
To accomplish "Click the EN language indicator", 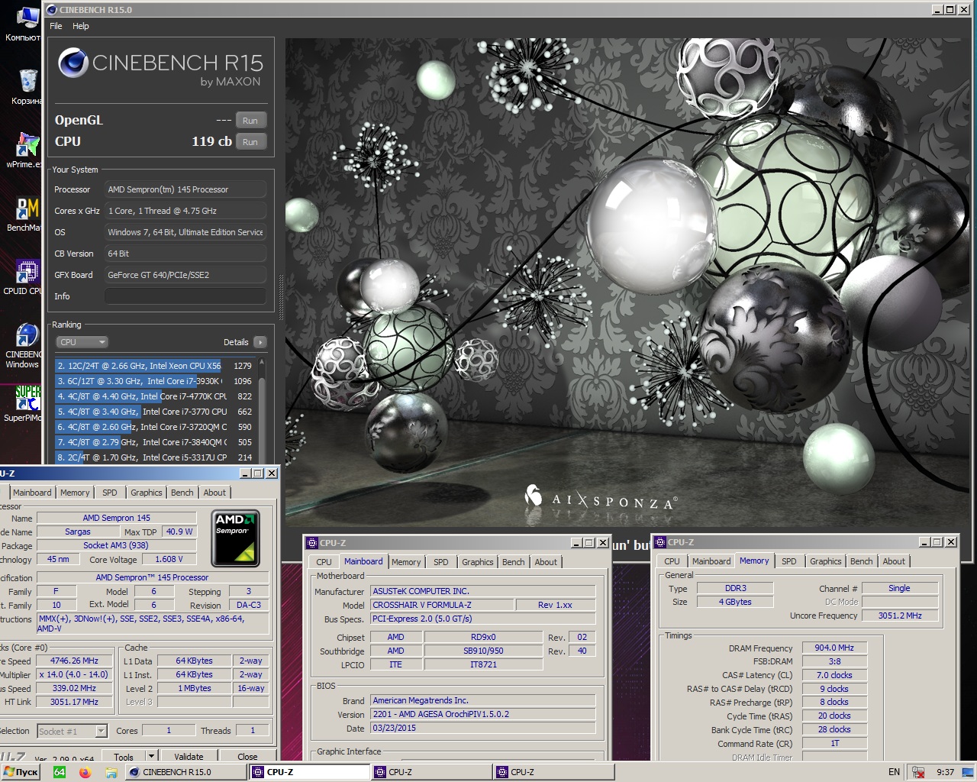I will tap(894, 772).
